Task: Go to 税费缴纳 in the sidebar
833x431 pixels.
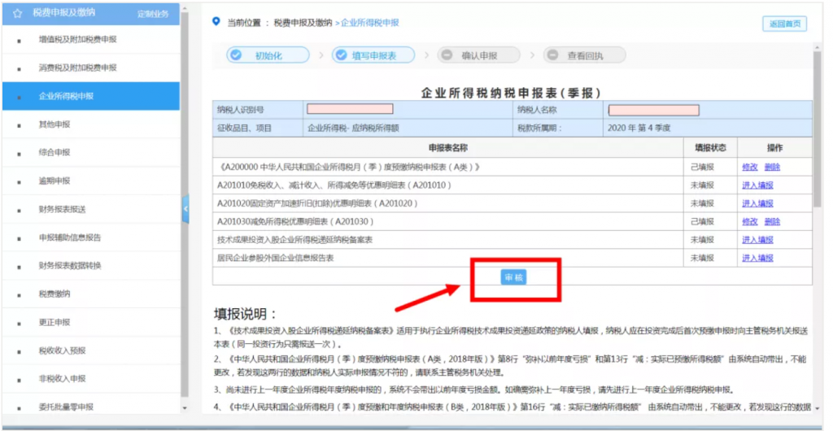Action: tap(55, 294)
